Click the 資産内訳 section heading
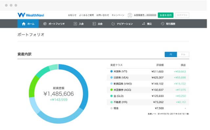Screen dimensions: 210x130 [24, 54]
